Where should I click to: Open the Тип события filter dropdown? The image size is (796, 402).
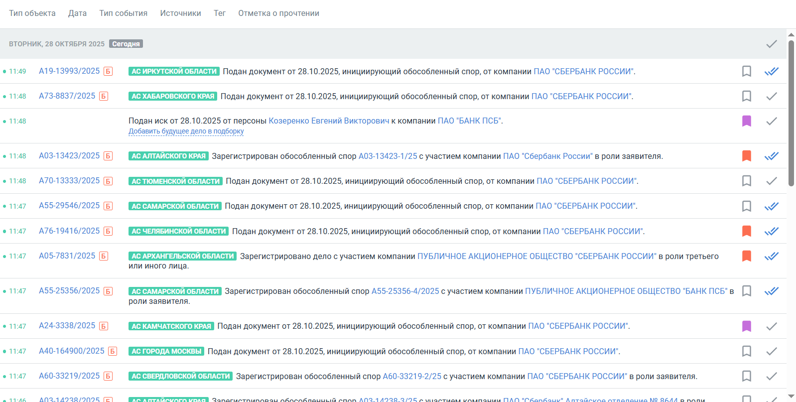pos(123,13)
